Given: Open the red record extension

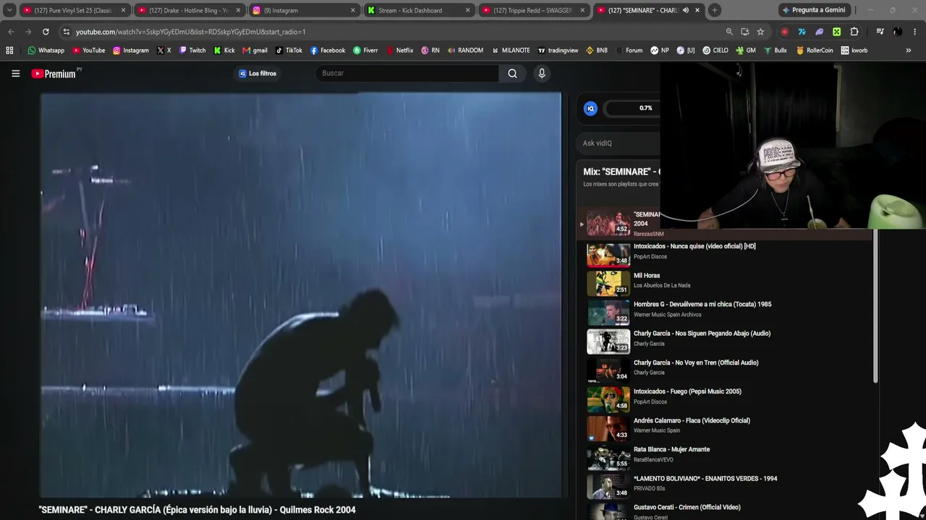Looking at the screenshot, I should pos(785,32).
